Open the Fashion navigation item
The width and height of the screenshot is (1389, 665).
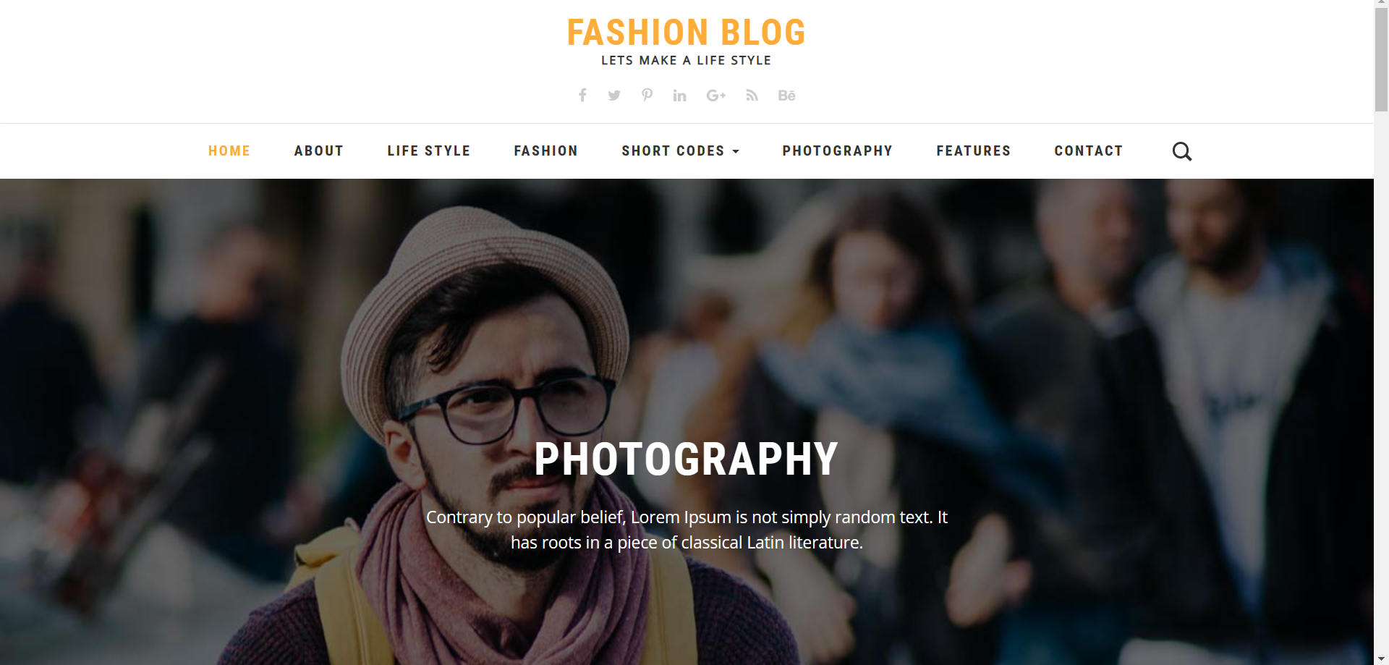[545, 151]
